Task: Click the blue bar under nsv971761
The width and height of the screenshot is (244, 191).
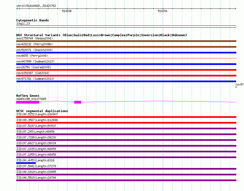Action: point(126,81)
